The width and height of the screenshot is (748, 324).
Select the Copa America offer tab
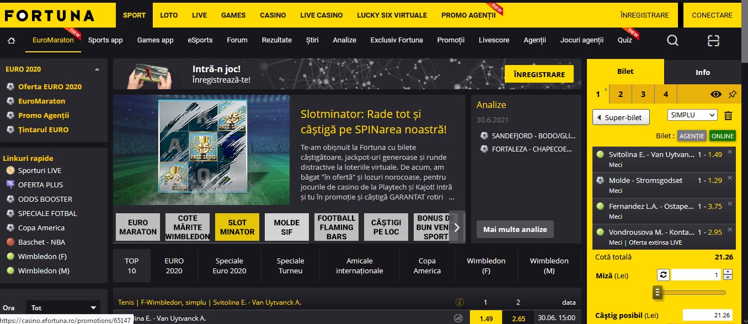[427, 266]
